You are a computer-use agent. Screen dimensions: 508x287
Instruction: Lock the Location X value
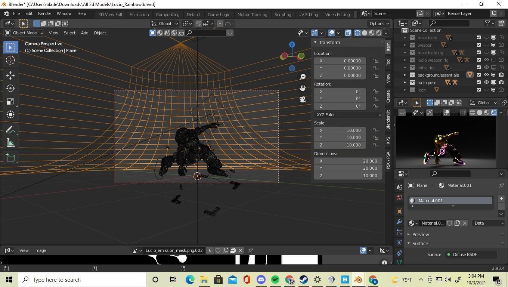point(375,61)
